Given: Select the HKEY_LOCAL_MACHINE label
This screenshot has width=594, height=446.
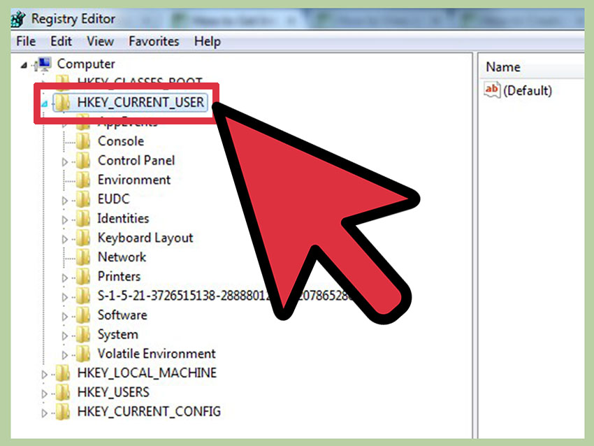Looking at the screenshot, I should tap(147, 373).
